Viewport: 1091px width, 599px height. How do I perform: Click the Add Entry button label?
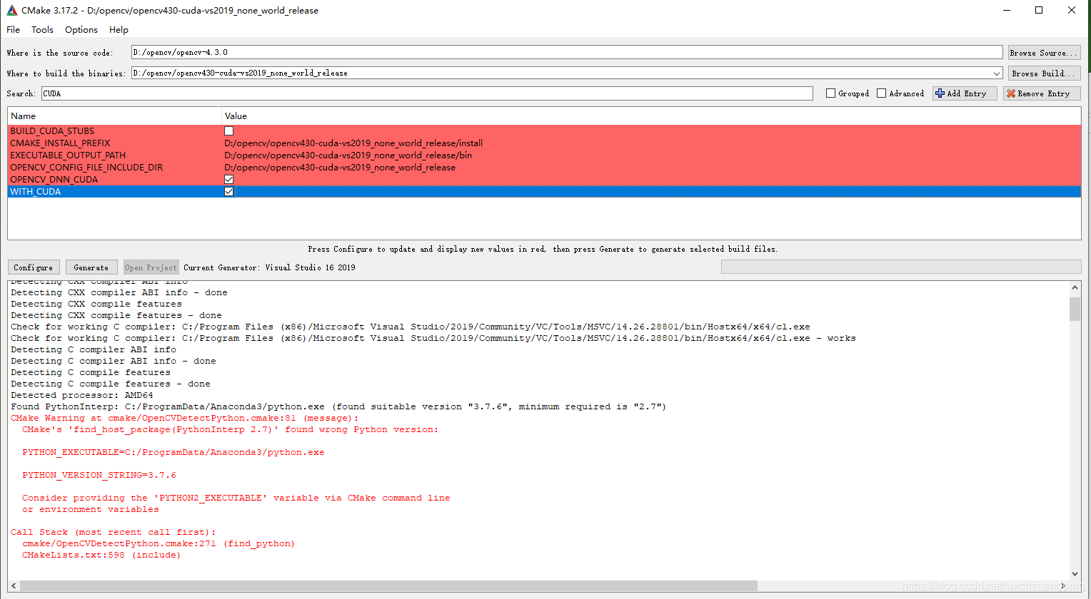[966, 93]
